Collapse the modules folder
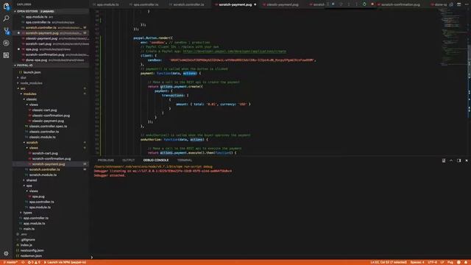 [29, 94]
